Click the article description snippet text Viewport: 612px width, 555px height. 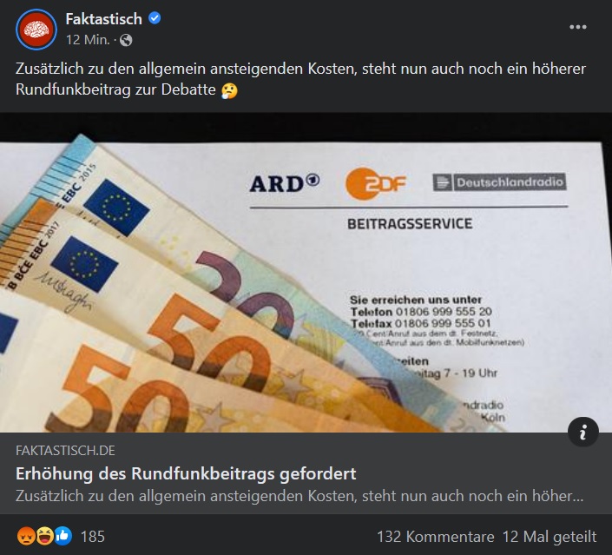(299, 496)
